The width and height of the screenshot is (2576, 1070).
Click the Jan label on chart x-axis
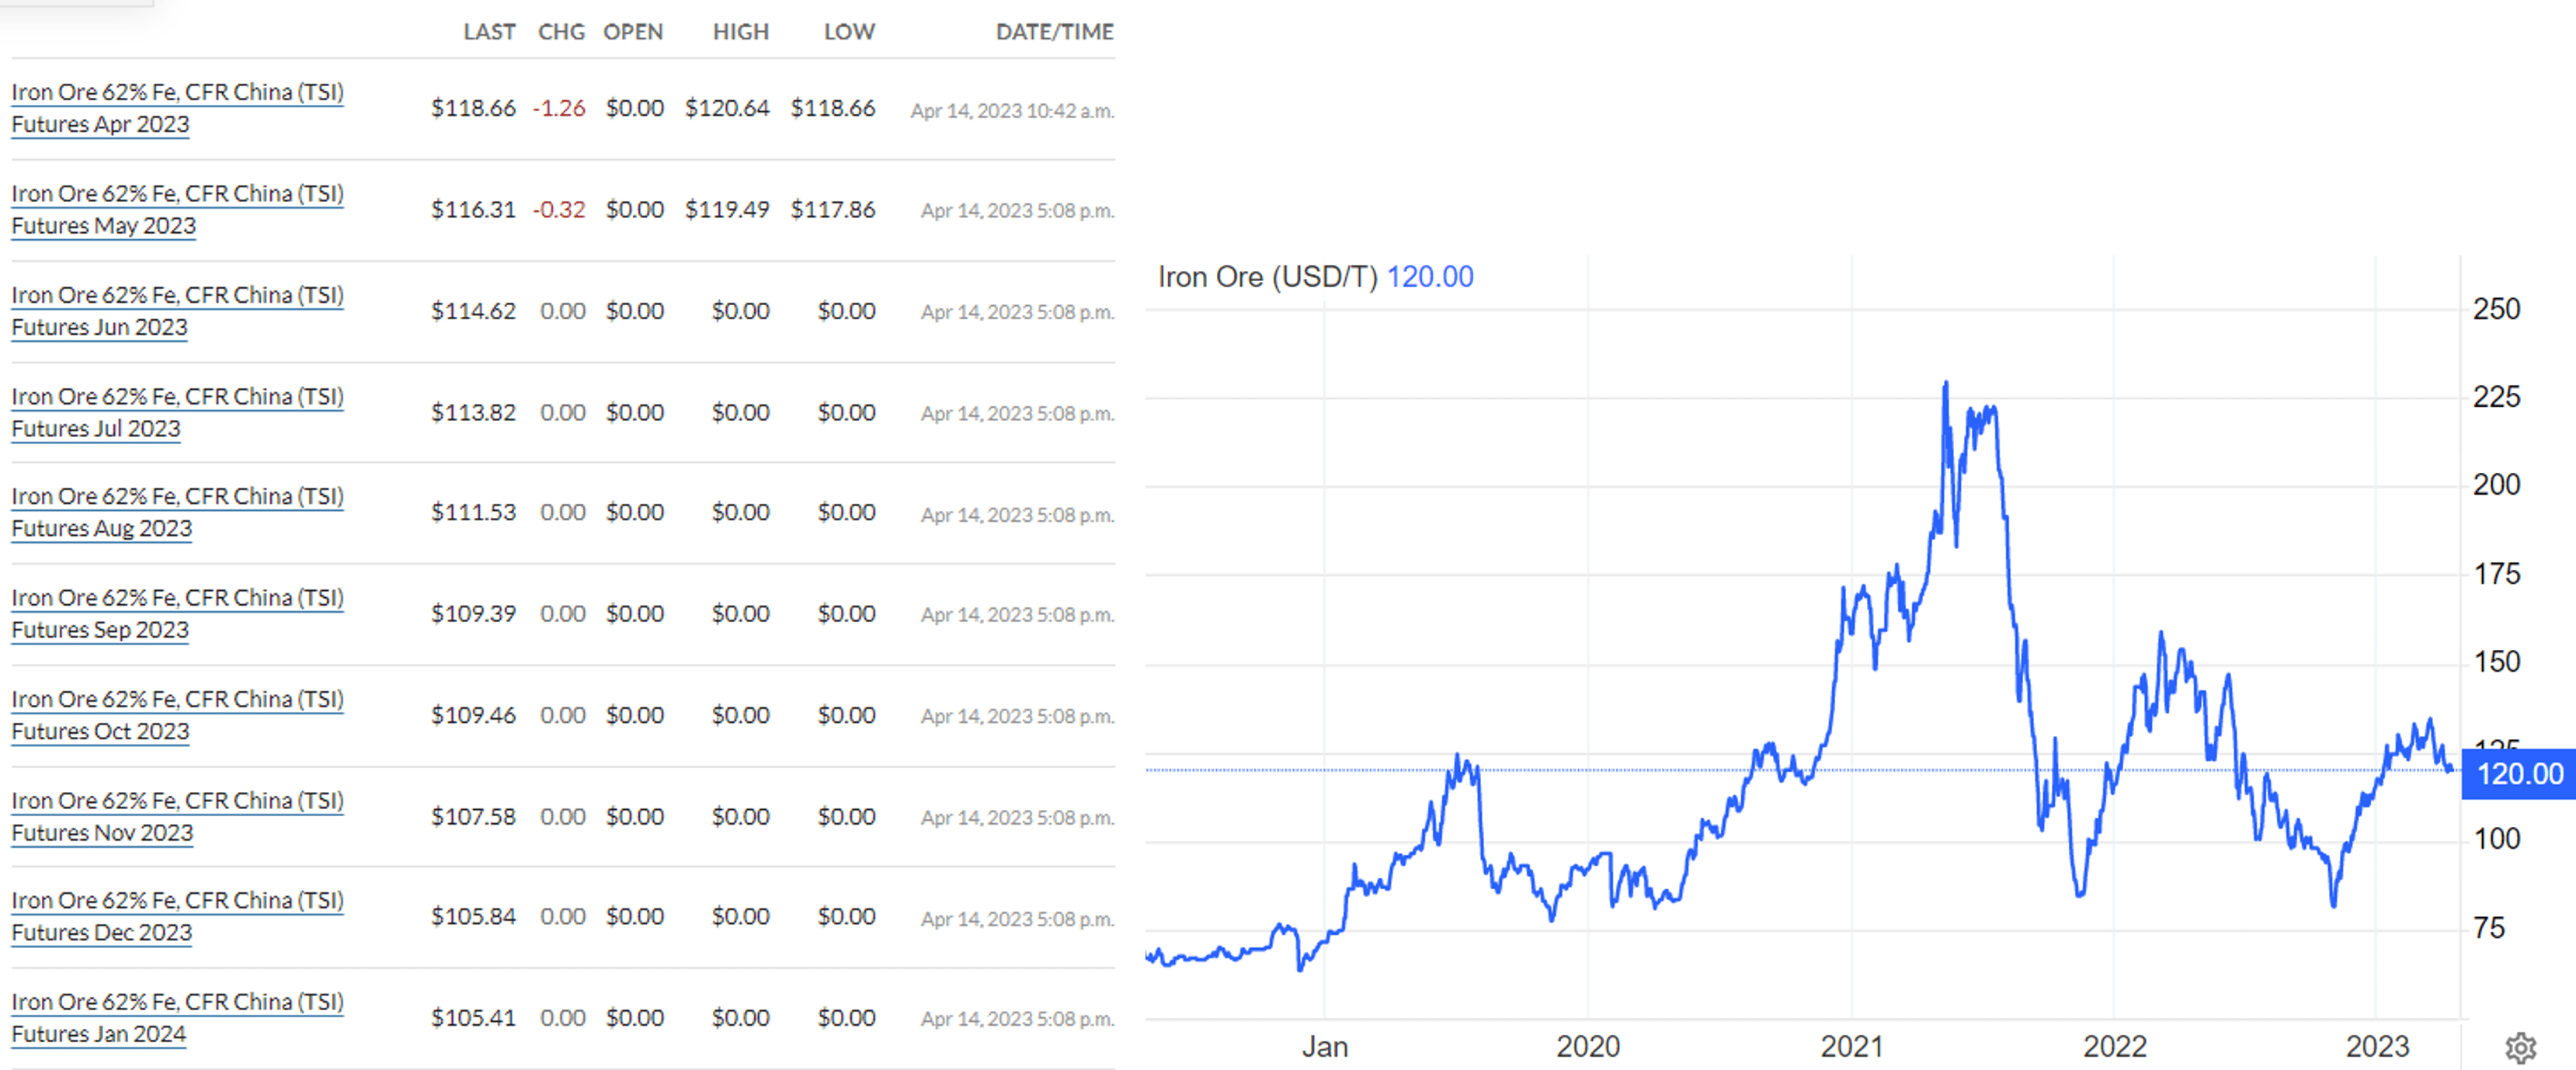[1325, 1047]
